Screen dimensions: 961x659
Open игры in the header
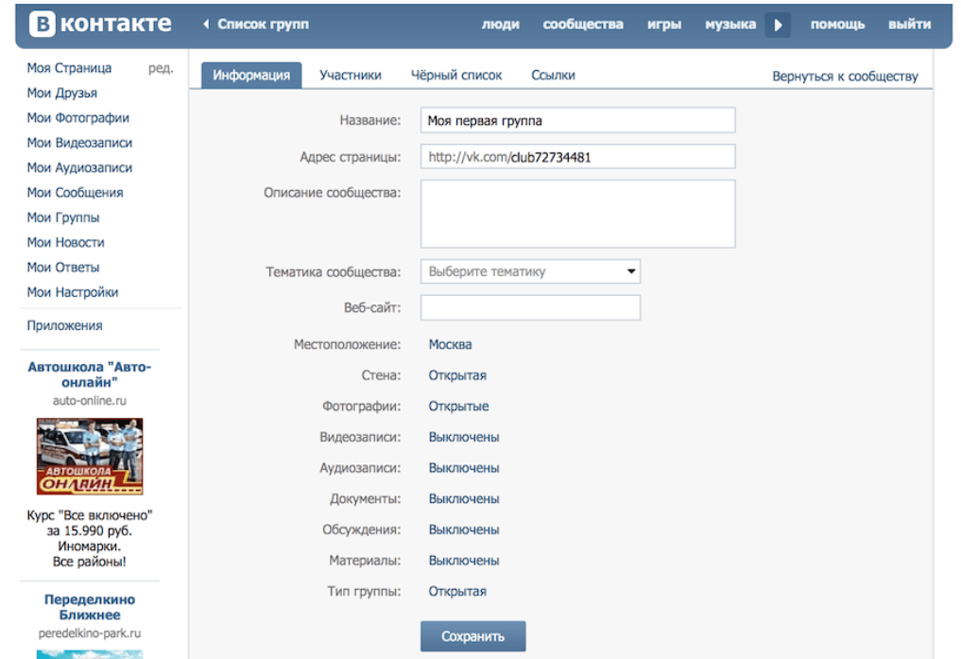[664, 25]
